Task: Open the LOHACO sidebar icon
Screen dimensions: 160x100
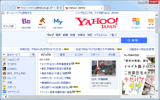Action: [4, 69]
